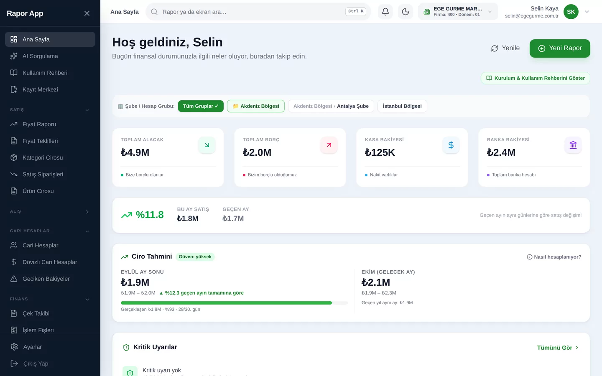Open Çek Takibi menu item

50,313
